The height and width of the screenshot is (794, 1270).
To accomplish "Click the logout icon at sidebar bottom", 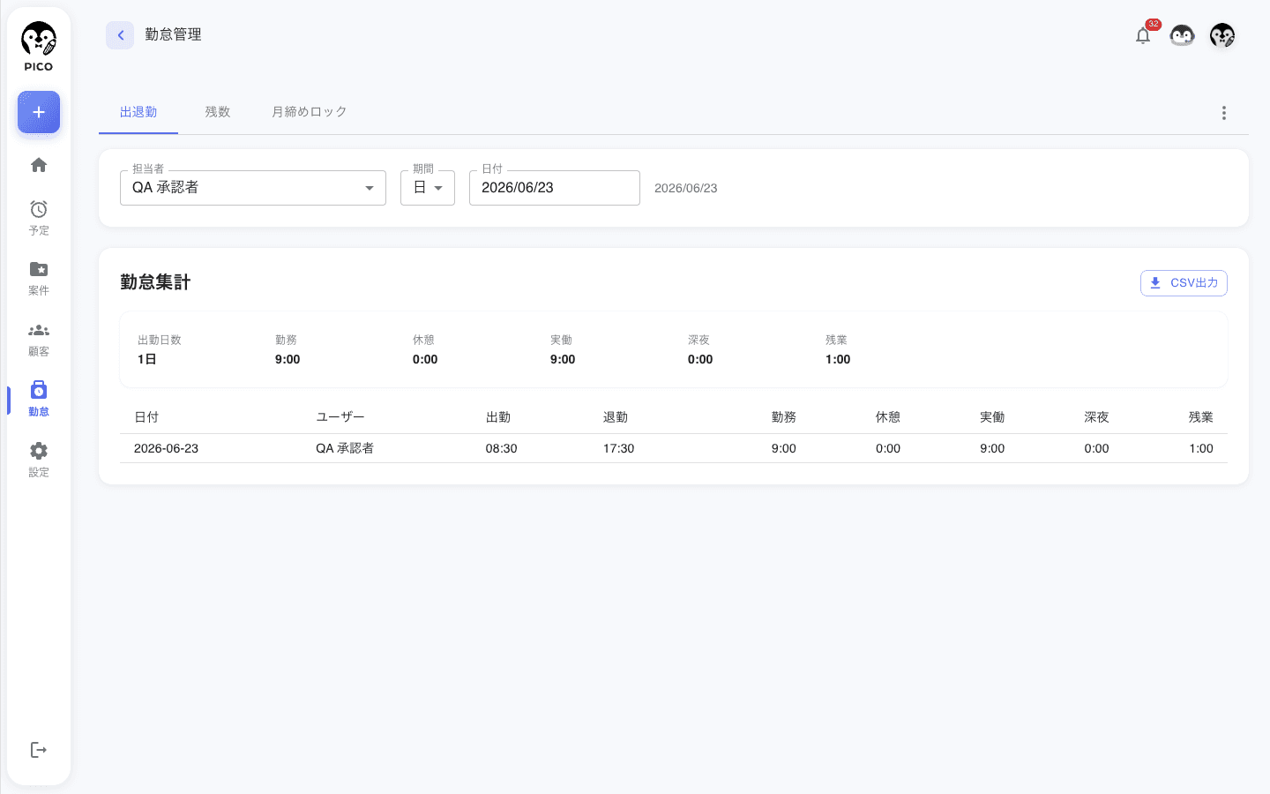I will coord(39,750).
